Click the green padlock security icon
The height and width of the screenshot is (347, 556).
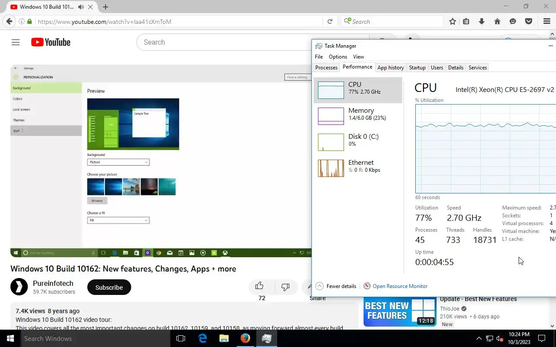(x=30, y=21)
